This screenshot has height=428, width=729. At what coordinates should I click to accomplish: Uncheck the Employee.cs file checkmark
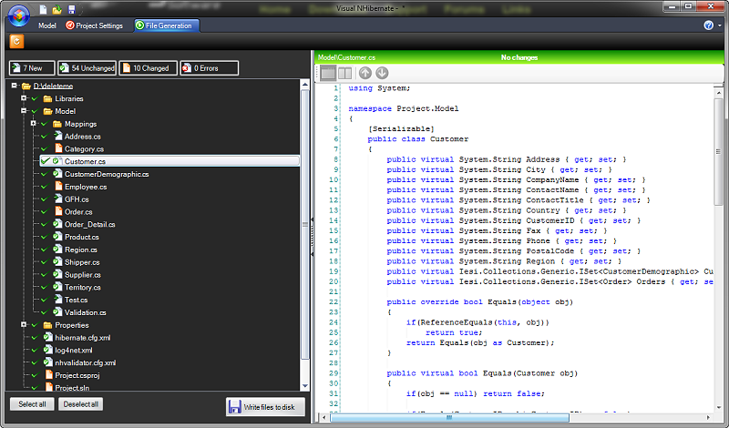pos(43,187)
